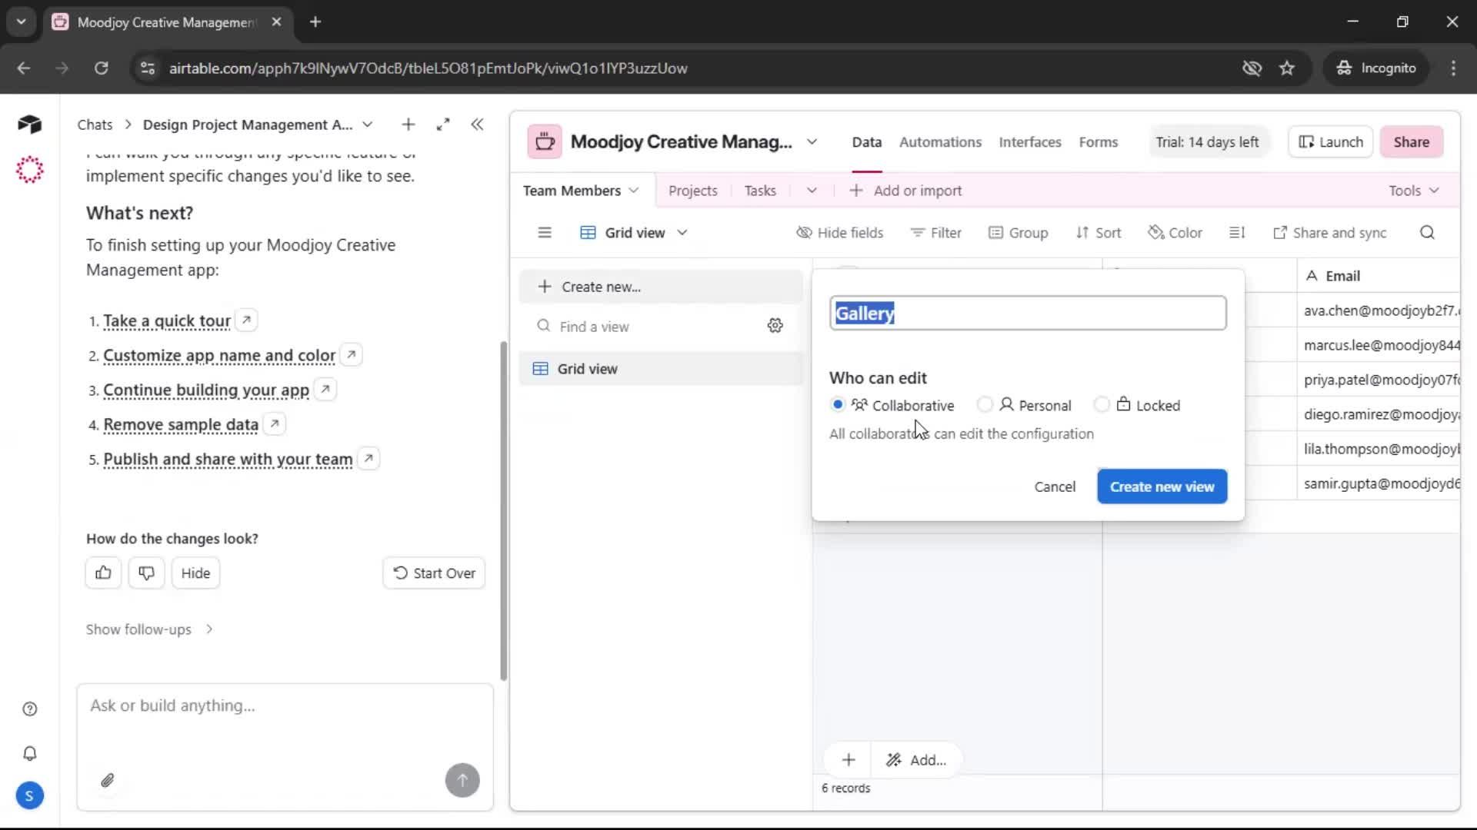Viewport: 1477px width, 830px height.
Task: Click the Share button
Action: [x=1411, y=142]
